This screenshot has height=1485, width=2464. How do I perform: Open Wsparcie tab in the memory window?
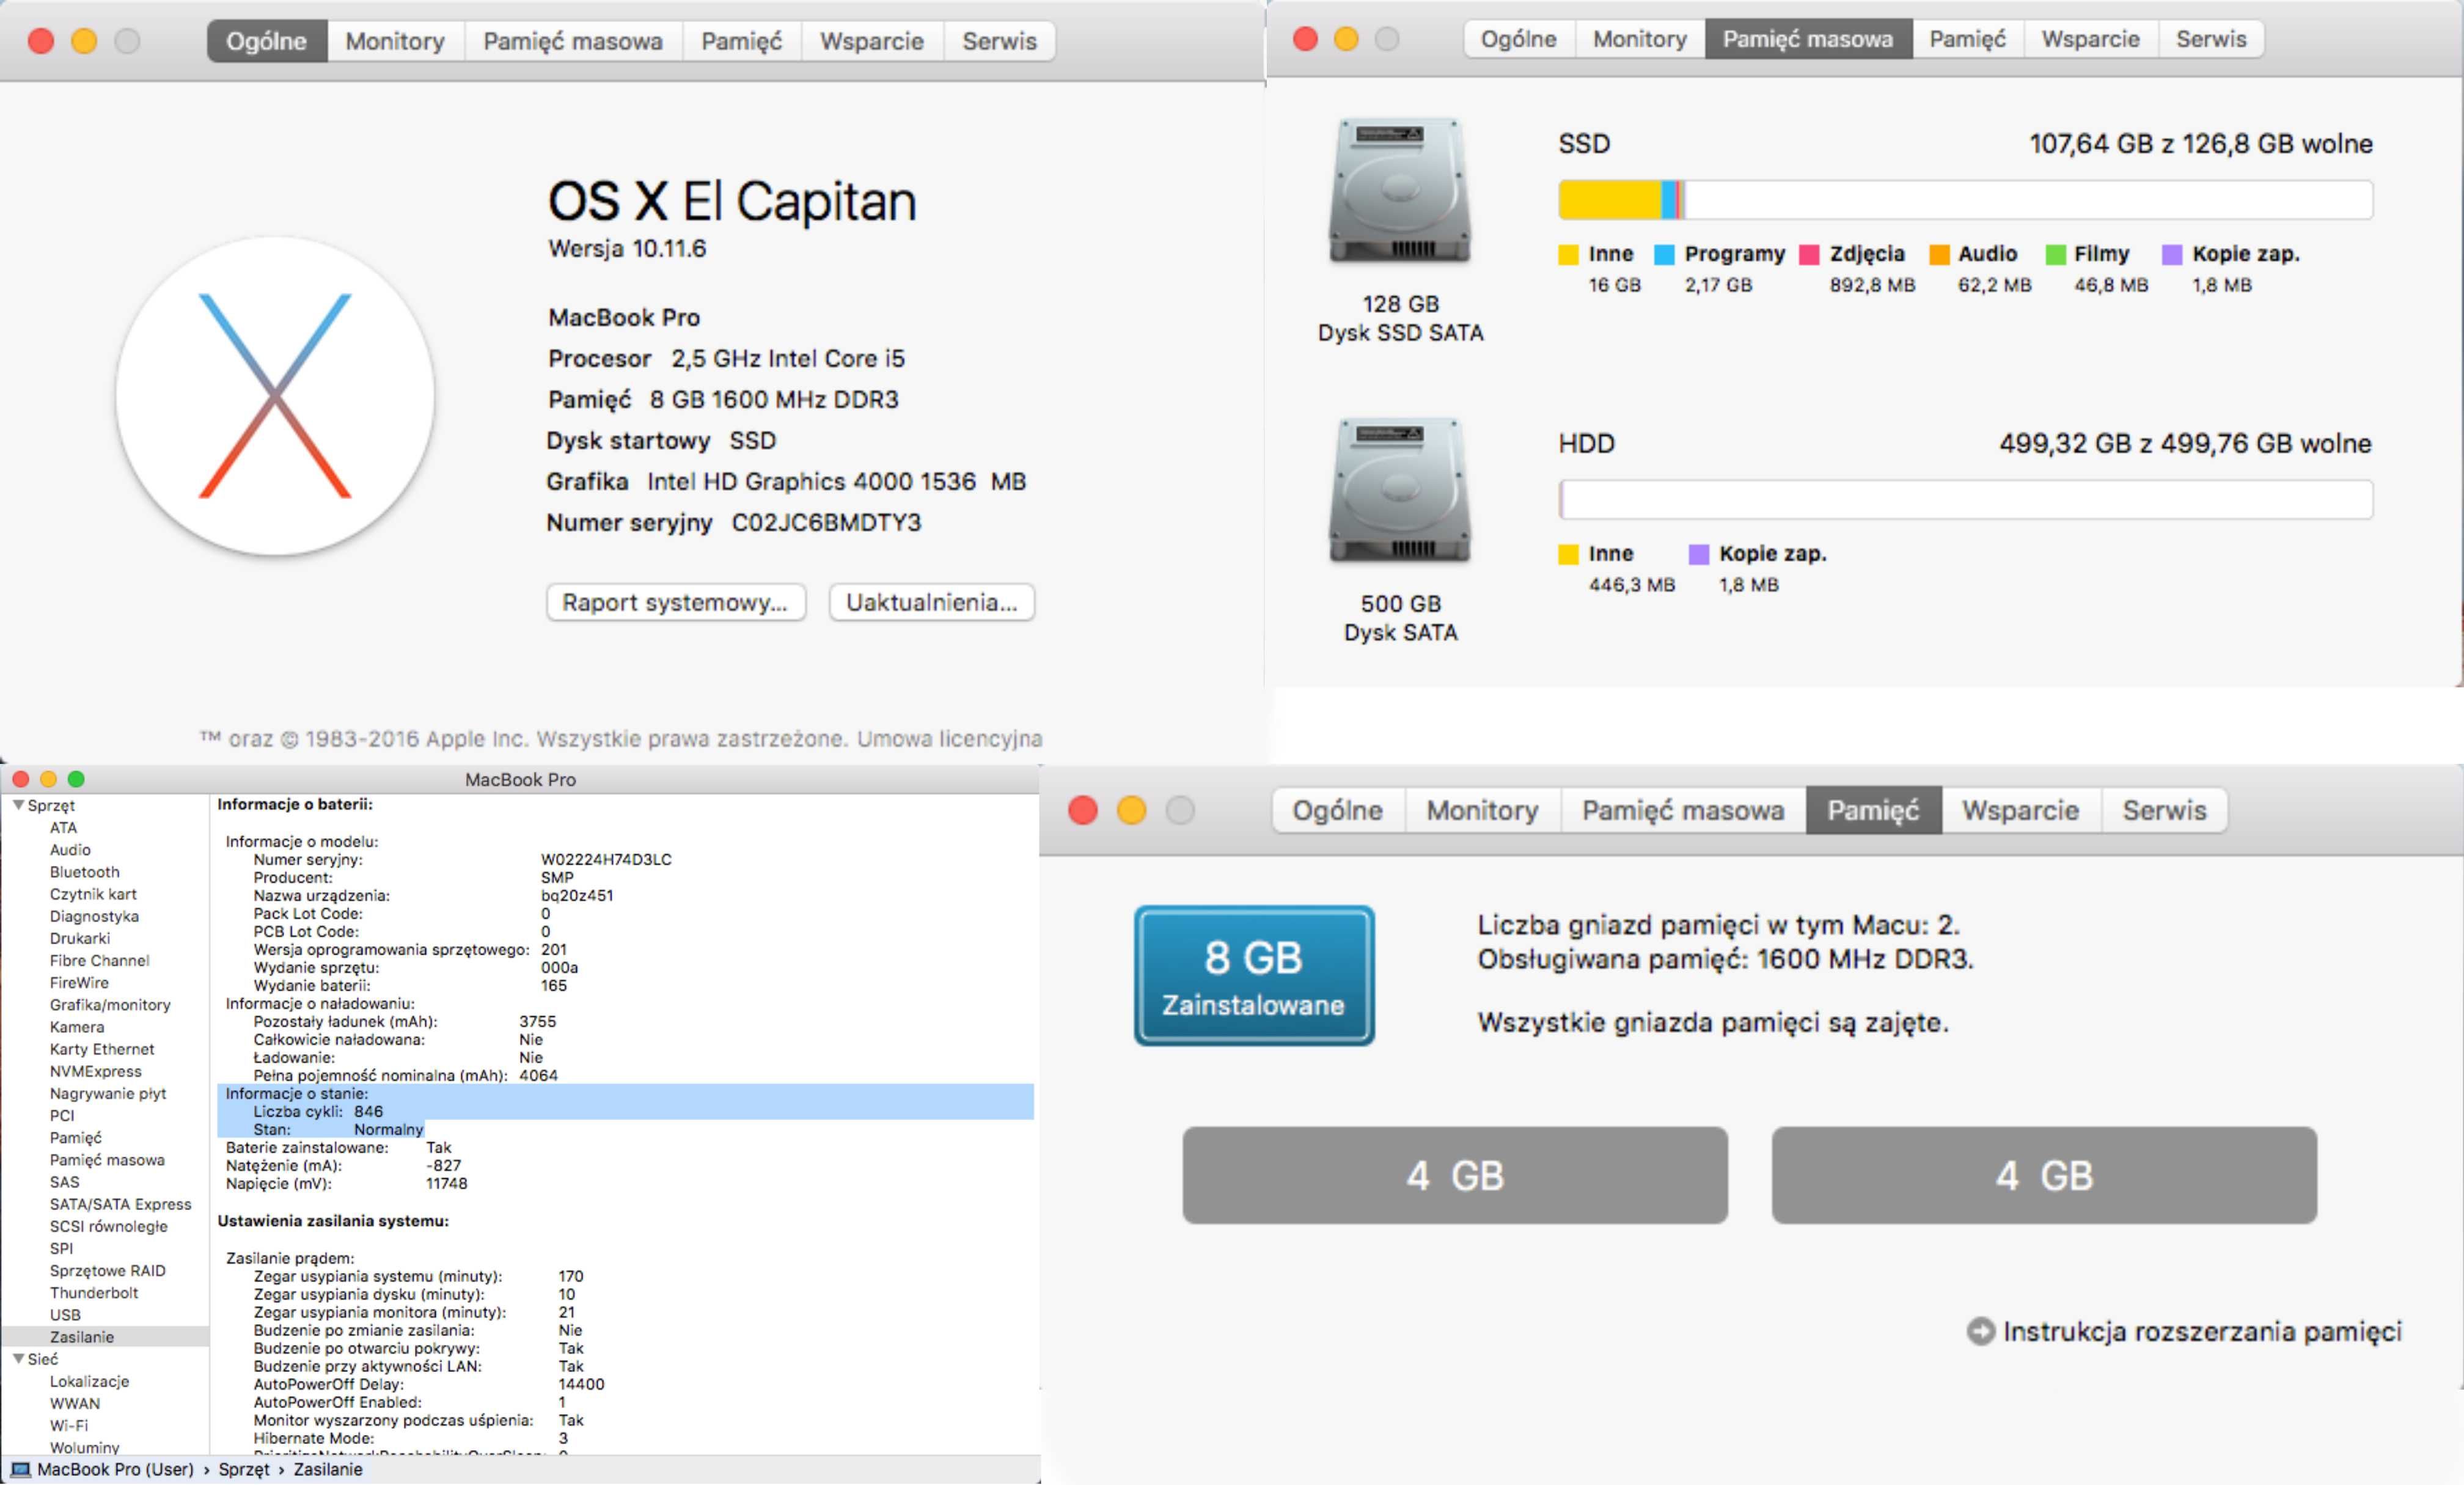coord(2020,810)
